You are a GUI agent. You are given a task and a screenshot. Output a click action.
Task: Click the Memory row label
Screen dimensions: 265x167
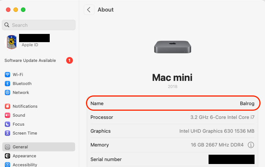coord(99,145)
